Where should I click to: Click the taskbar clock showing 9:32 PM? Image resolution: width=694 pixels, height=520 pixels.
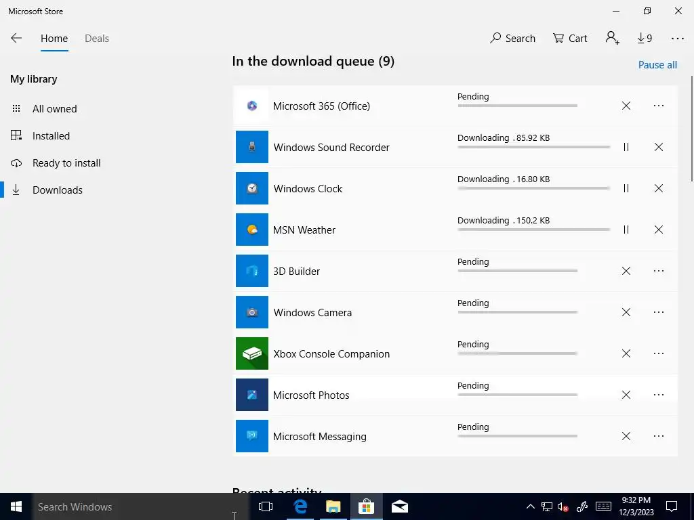(x=636, y=506)
